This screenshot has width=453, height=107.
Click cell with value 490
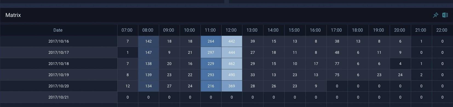coord(232,75)
